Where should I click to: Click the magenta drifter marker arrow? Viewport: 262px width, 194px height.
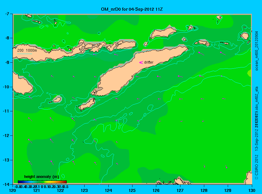pos(141,62)
